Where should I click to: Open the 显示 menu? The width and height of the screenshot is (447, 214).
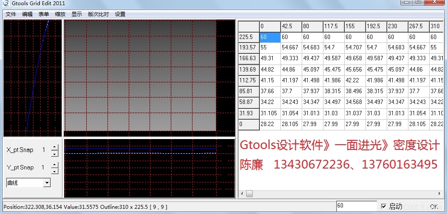pos(77,14)
